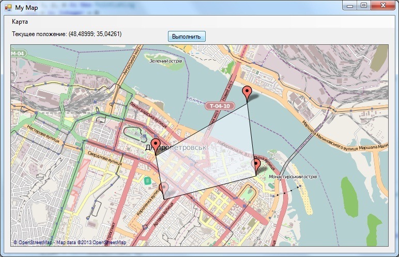This screenshot has height=257, width=399.
Task: Minimize the My Map window
Action: (x=350, y=5)
